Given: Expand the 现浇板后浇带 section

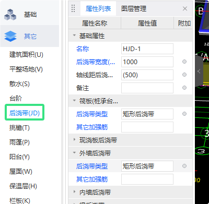Looking at the screenshot, I should point(74,139).
